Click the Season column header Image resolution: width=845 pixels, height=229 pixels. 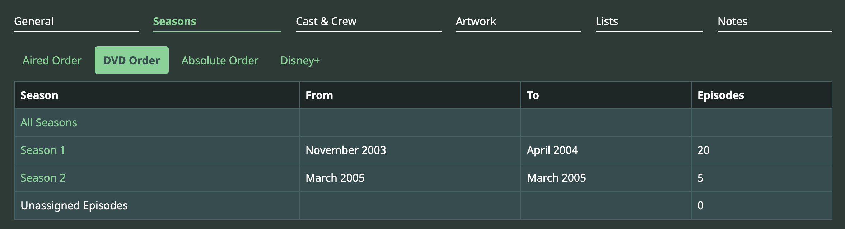(39, 95)
